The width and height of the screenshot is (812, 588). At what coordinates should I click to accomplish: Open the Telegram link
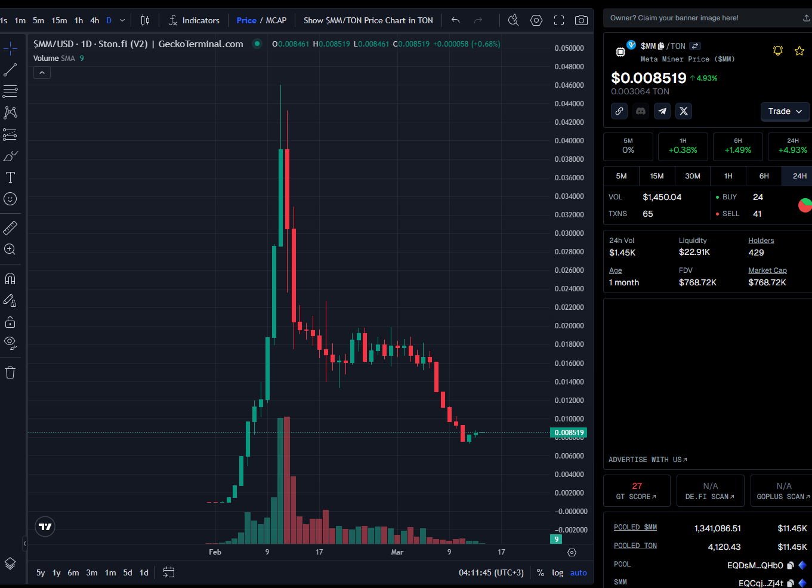[662, 111]
